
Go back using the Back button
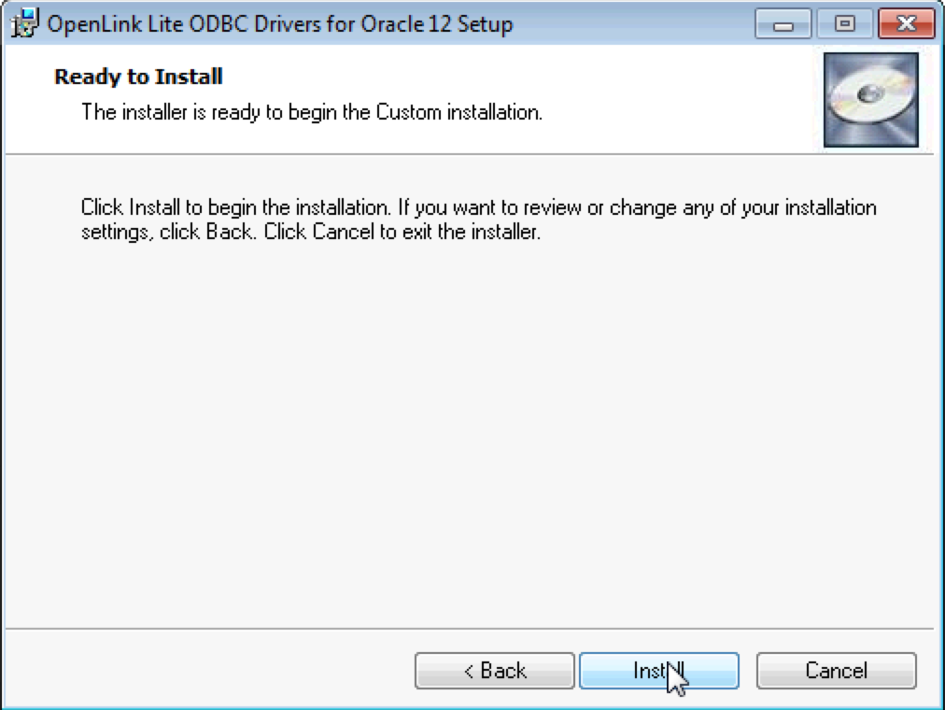494,671
